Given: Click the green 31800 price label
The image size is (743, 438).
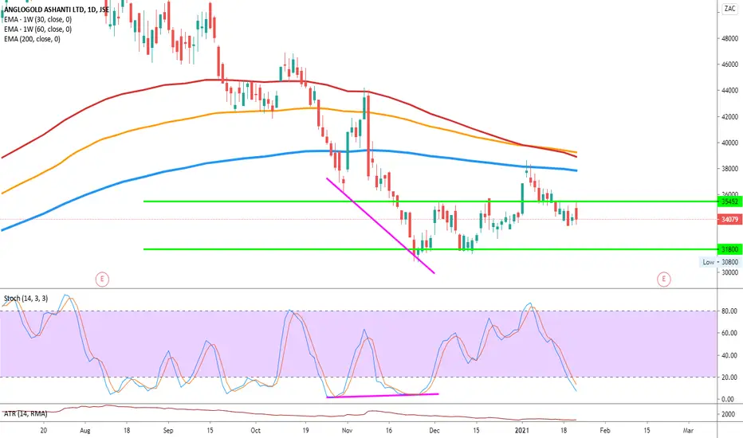Looking at the screenshot, I should click(729, 249).
